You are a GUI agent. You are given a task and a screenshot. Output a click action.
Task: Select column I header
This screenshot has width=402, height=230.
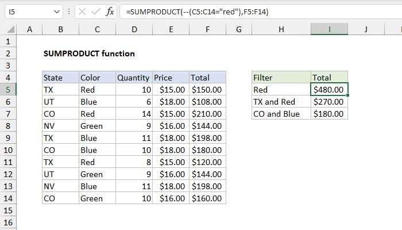point(329,29)
